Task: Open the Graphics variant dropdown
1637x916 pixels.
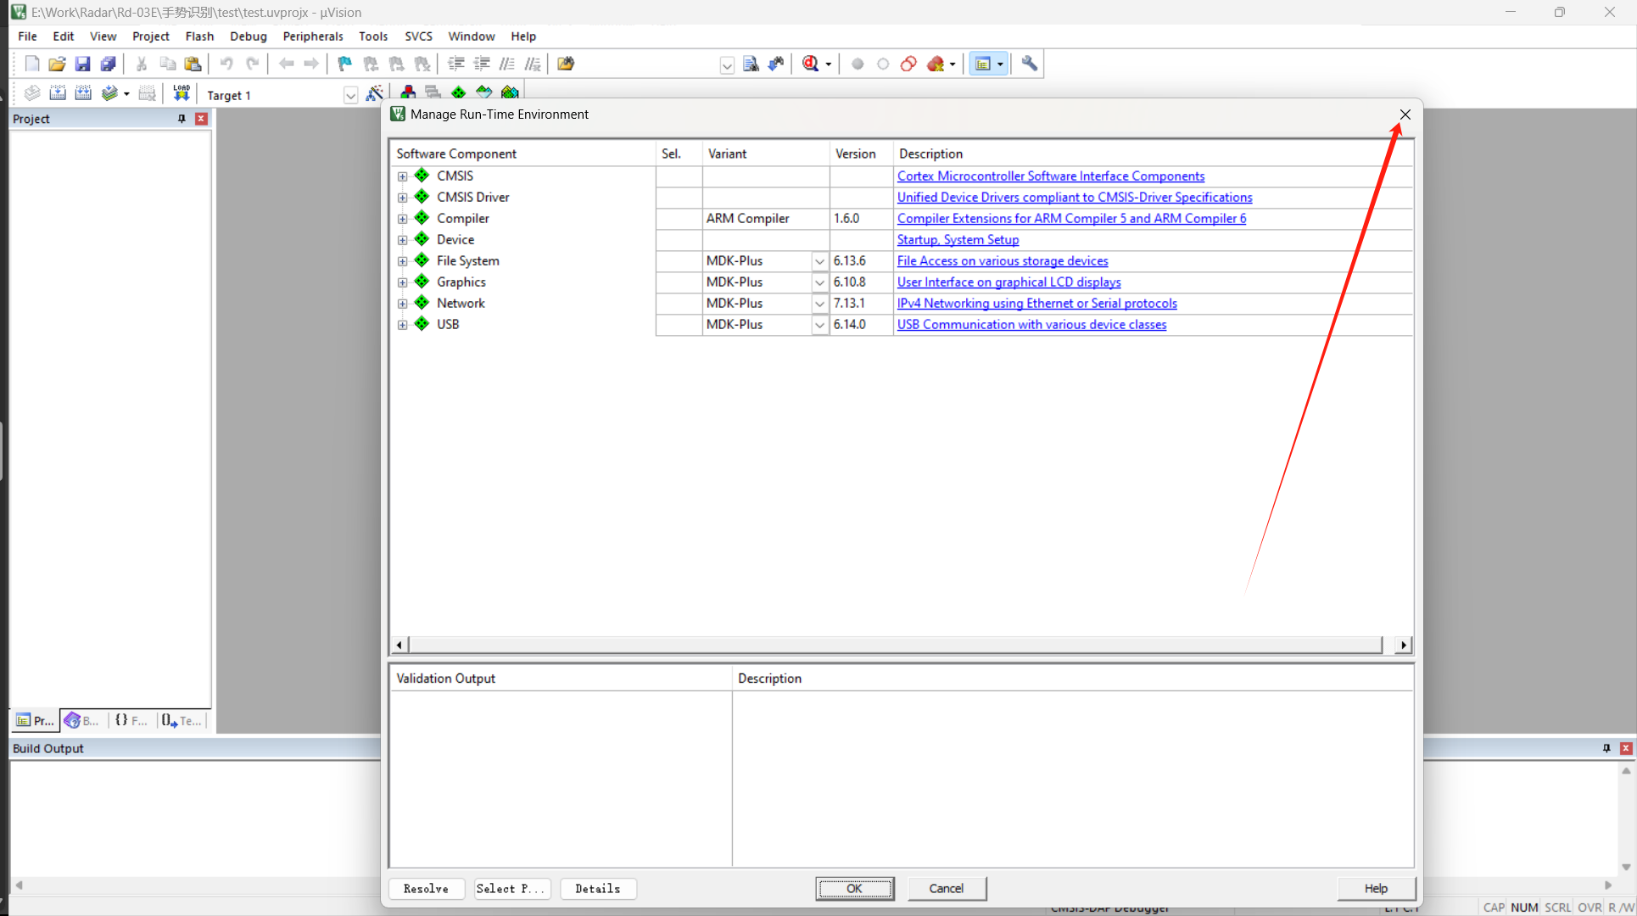Action: pos(819,282)
